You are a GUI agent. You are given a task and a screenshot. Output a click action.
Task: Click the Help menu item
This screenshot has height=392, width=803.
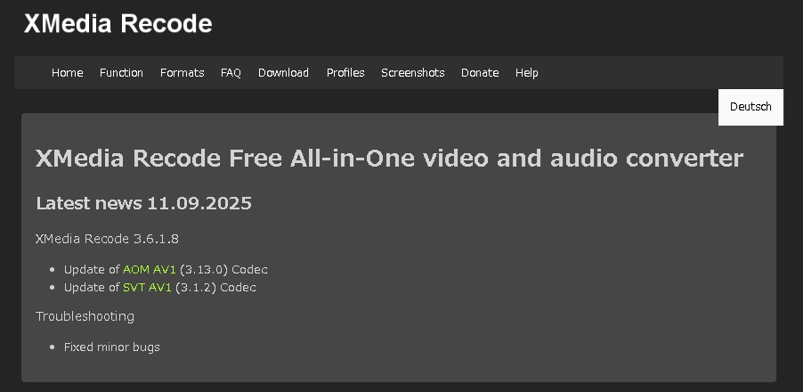tap(526, 73)
